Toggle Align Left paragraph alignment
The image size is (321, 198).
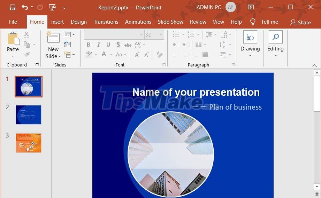(x=176, y=55)
